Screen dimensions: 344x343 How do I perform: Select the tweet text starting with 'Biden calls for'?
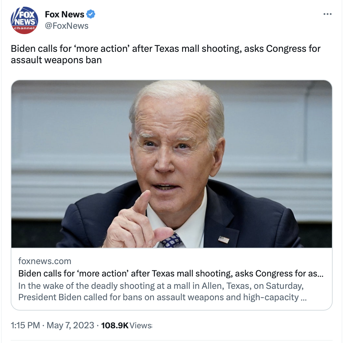coord(166,54)
